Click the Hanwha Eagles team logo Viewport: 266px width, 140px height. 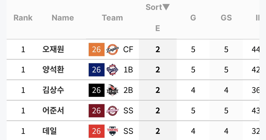pyautogui.click(x=112, y=50)
